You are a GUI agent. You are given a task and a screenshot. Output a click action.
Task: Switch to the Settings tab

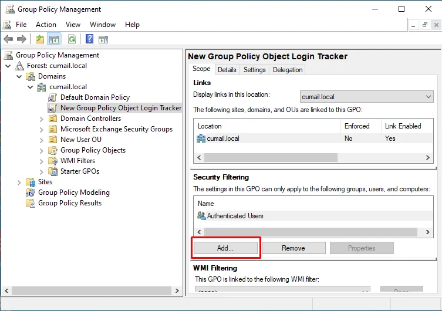255,70
